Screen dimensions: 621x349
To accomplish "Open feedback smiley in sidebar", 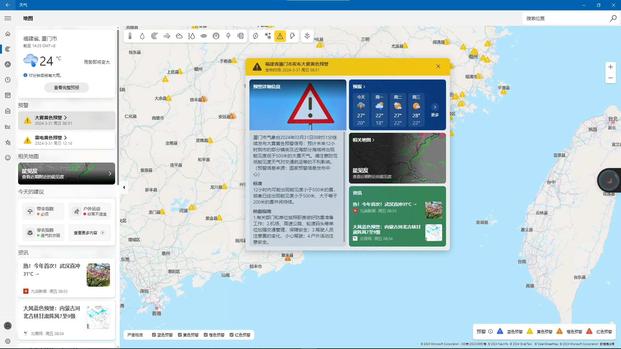I will [8, 158].
